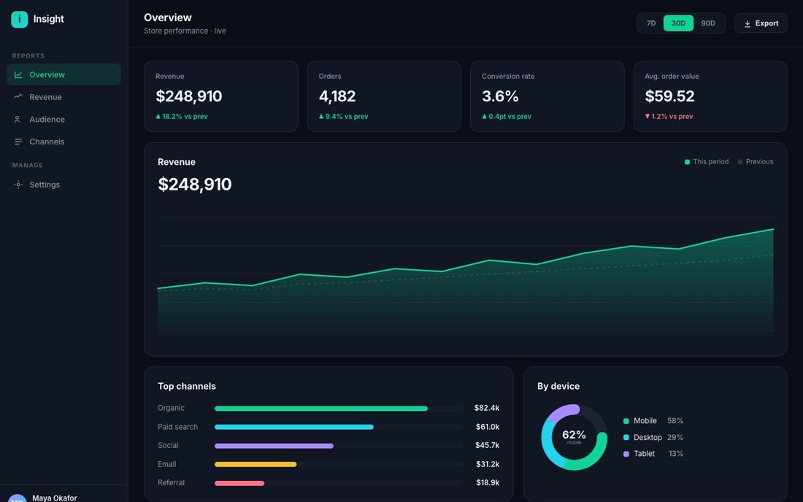Click the "$61.0k" Paid search value

pyautogui.click(x=488, y=427)
